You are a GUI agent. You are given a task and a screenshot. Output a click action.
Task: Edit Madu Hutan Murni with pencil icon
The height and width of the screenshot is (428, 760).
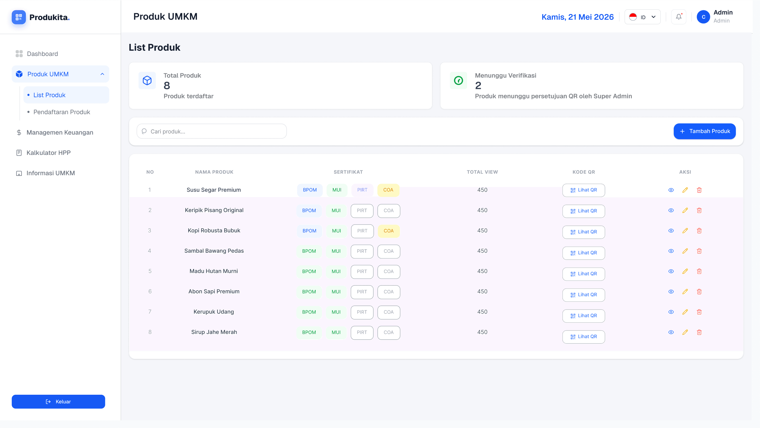[685, 271]
